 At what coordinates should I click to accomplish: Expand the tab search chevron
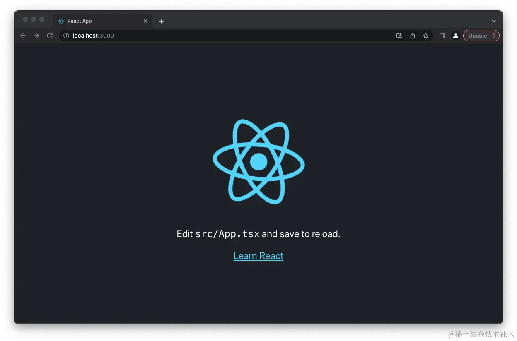494,21
